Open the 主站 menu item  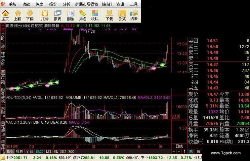(x=107, y=4)
